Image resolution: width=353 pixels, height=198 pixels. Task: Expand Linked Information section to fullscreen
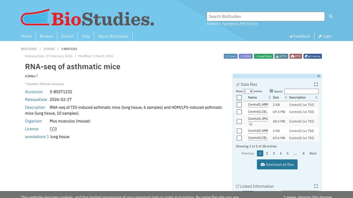316,186
